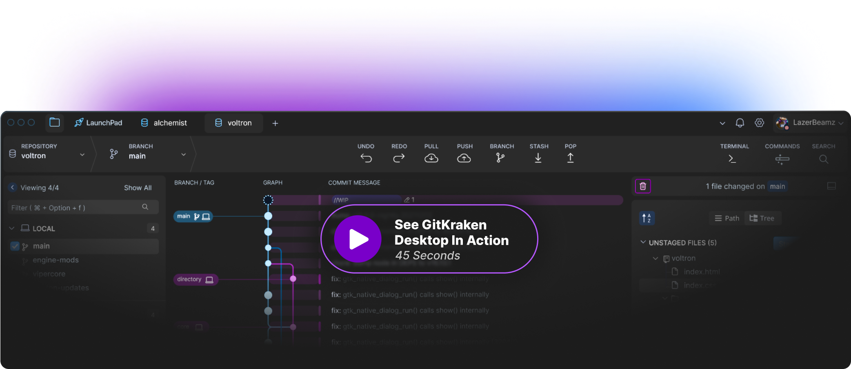Image resolution: width=851 pixels, height=369 pixels.
Task: Stash changes with the Stash icon
Action: click(538, 158)
